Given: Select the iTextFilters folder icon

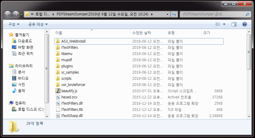Looking at the screenshot, I should 58,47.
